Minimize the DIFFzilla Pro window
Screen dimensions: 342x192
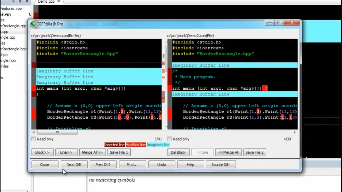(270, 23)
